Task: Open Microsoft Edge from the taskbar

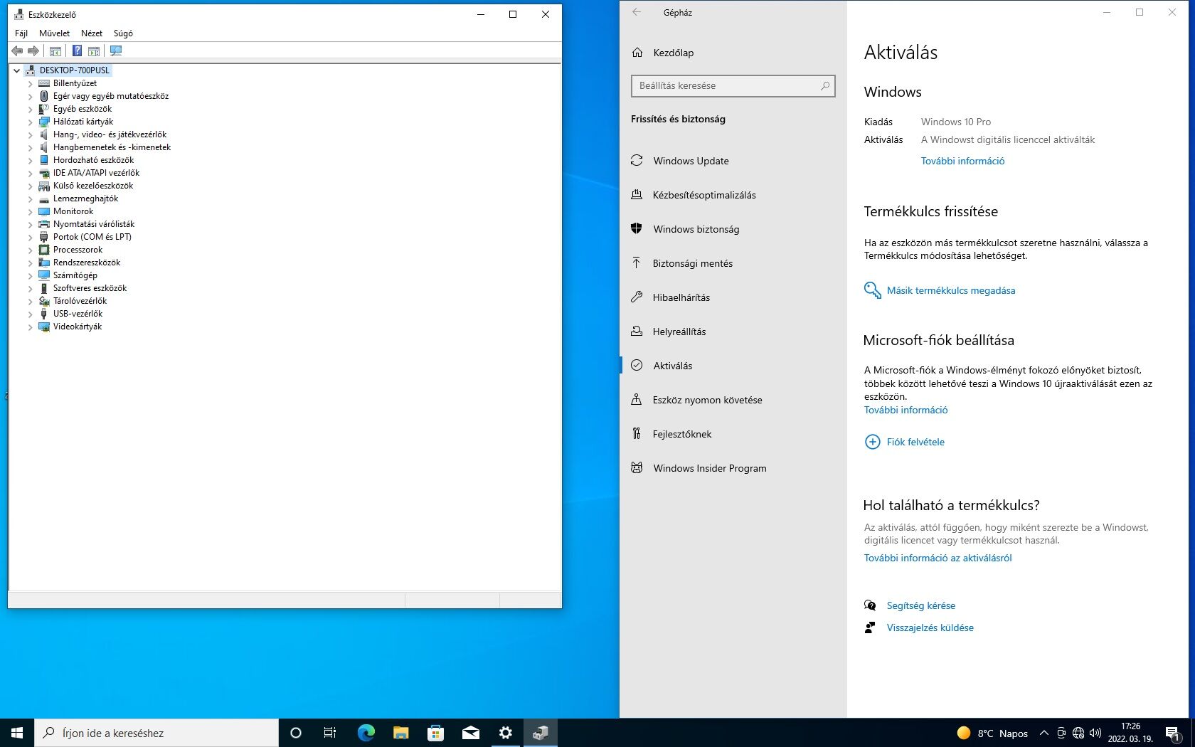Action: (366, 733)
